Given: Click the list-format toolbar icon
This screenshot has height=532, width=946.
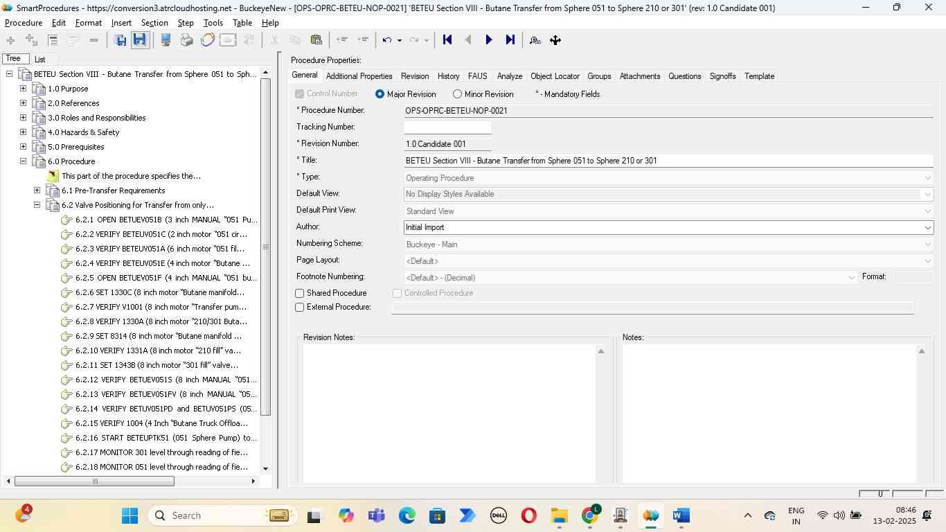Looking at the screenshot, I should [53, 39].
